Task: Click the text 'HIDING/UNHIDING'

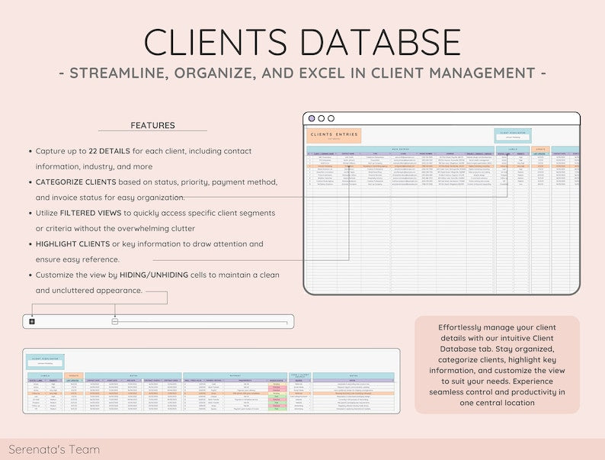Action: click(154, 275)
